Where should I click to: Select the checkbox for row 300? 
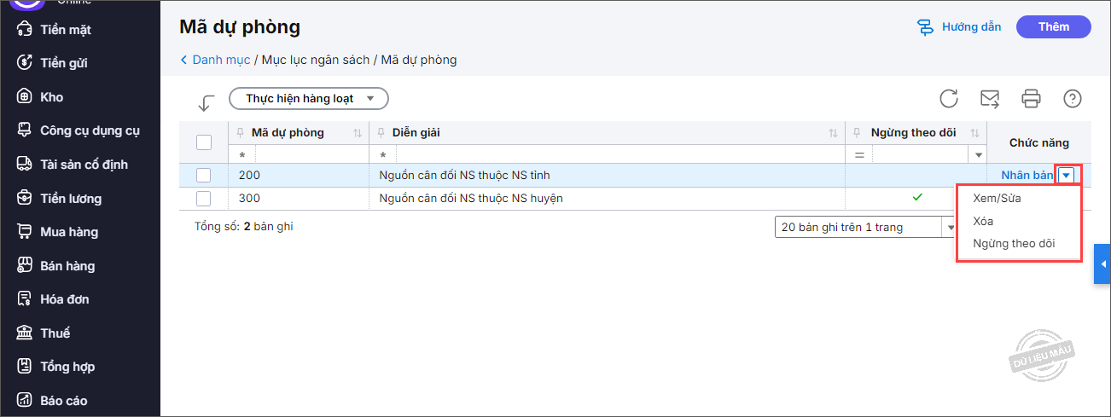(204, 199)
